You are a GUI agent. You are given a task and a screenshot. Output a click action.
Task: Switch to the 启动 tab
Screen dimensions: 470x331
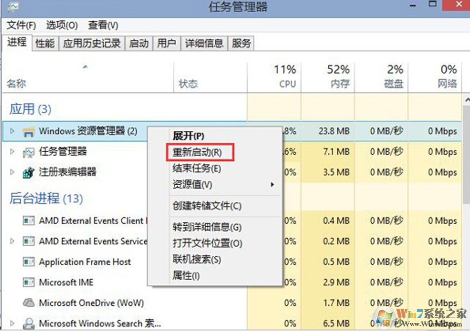pyautogui.click(x=139, y=43)
